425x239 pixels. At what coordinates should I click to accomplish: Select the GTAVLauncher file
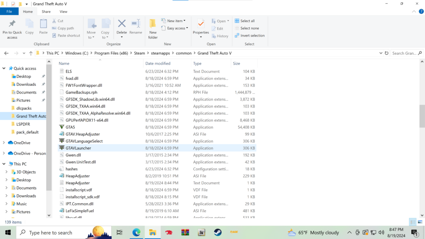click(157, 148)
